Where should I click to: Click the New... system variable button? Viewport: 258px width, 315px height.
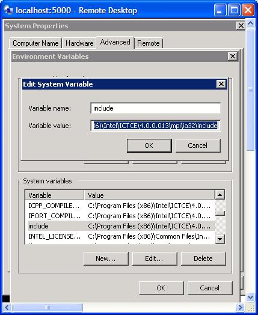point(106,258)
